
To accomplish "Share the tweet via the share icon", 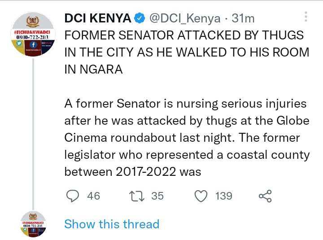I will pyautogui.click(x=265, y=196).
